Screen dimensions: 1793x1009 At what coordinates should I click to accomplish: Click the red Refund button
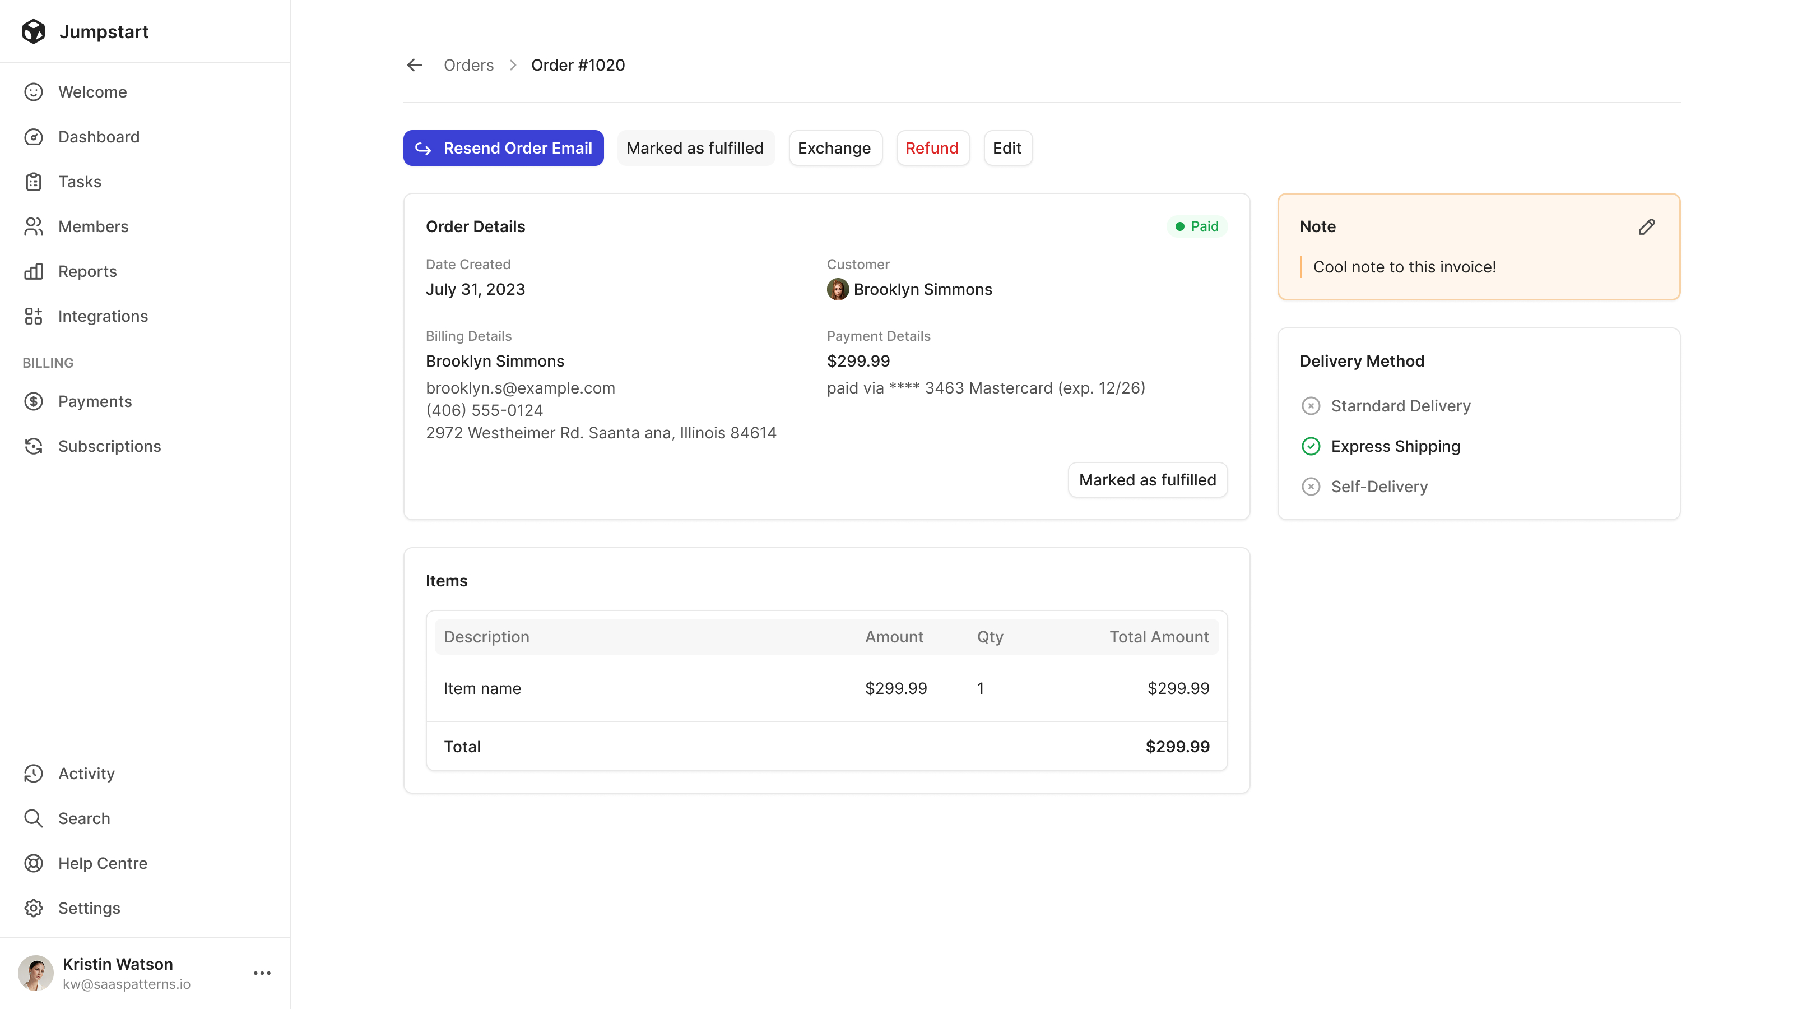click(932, 149)
